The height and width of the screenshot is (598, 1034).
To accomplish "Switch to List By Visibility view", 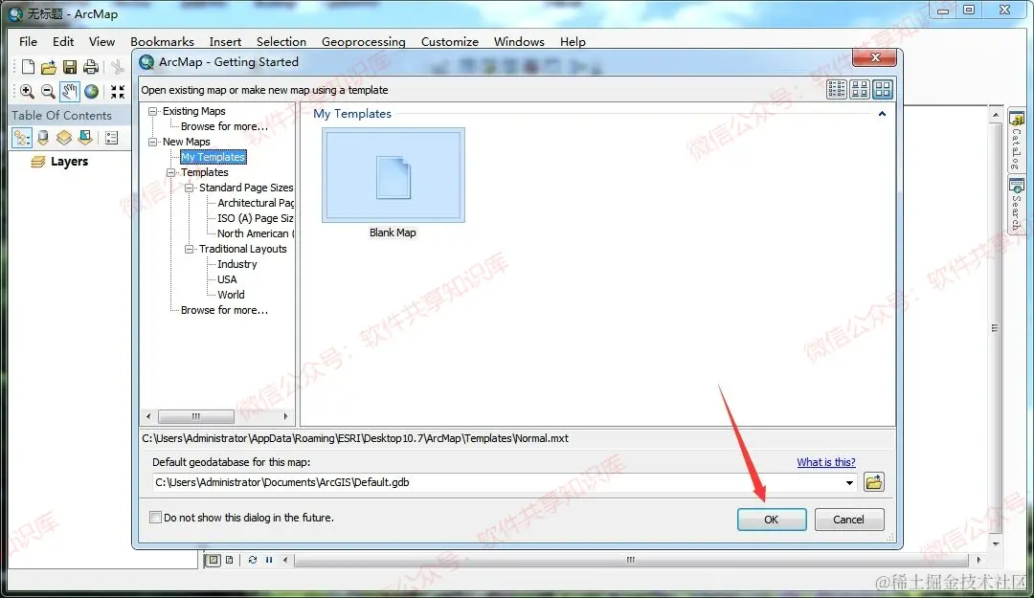I will click(64, 138).
